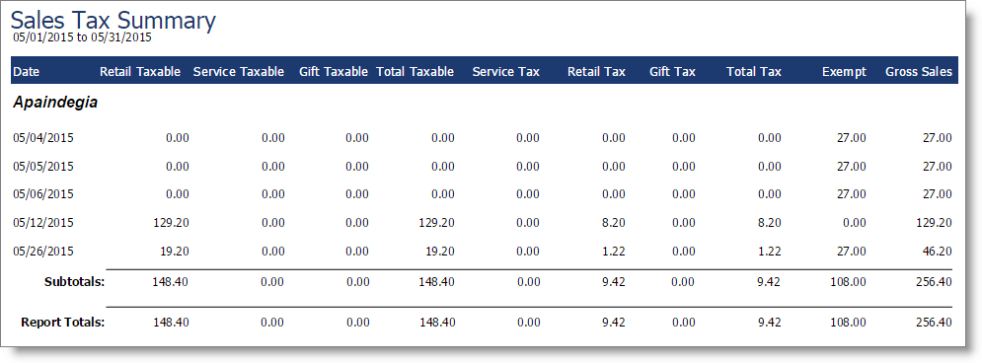Click Subtotals Total Tax value 9.42
Image resolution: width=982 pixels, height=363 pixels.
769,282
